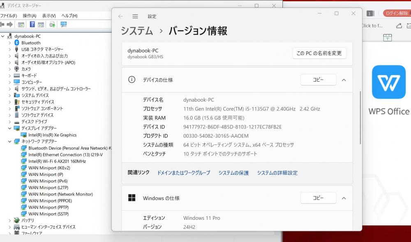Select WAN Miniport (L2TP) adapter
The image size is (411, 242).
pos(48,187)
